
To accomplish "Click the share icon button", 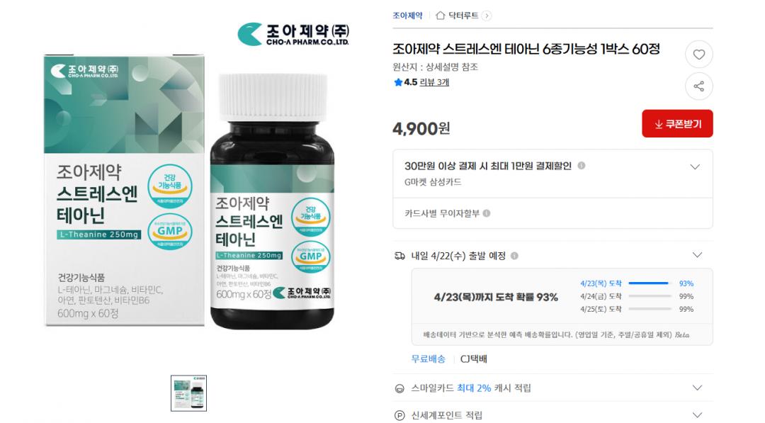I will [698, 86].
